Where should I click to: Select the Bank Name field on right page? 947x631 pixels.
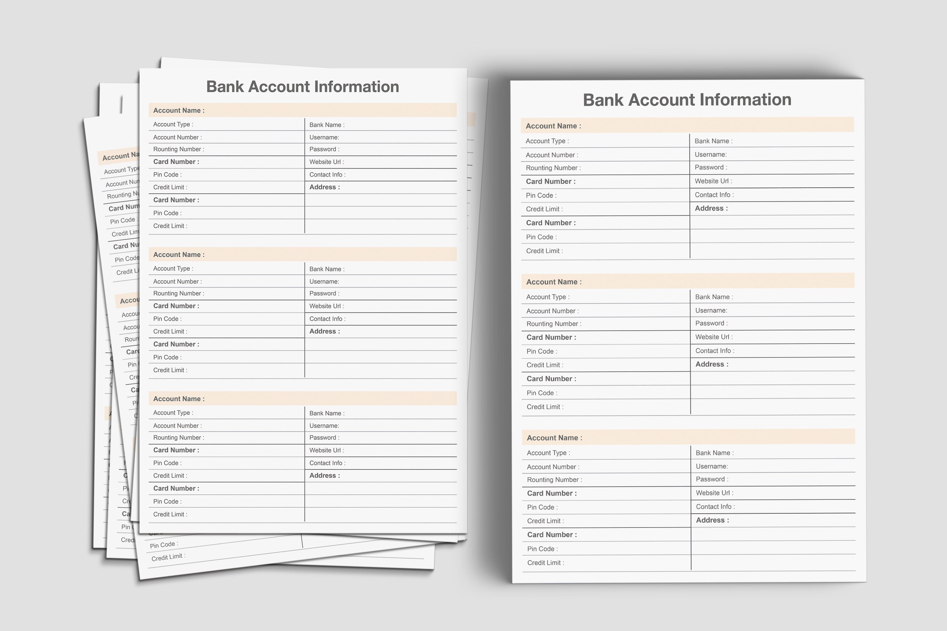[713, 141]
